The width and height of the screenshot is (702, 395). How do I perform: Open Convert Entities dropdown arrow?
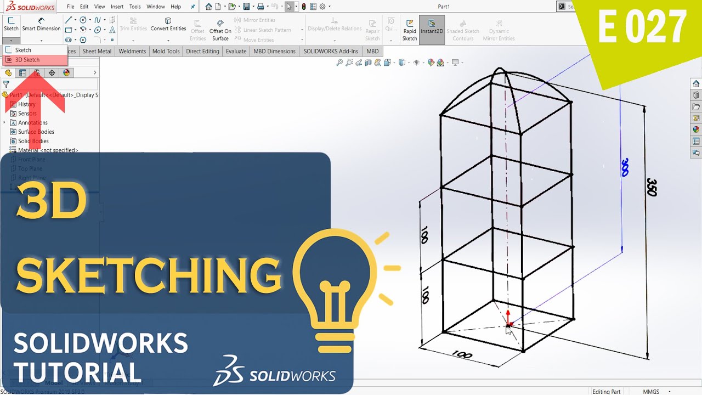click(x=168, y=41)
